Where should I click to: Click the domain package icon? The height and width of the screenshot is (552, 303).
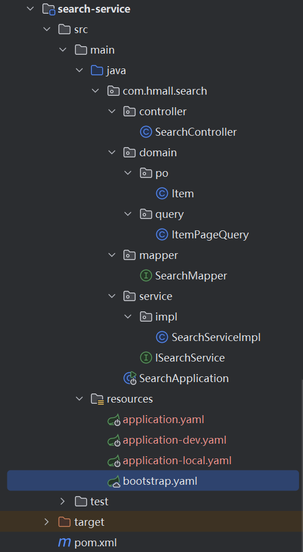(130, 152)
